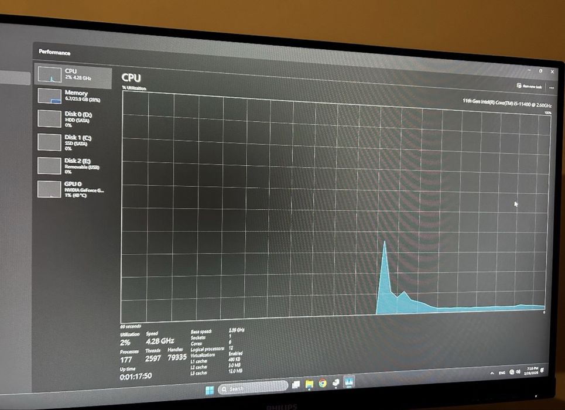The width and height of the screenshot is (565, 410).
Task: Click the Disk 0 activity thumbnail
Action: pyautogui.click(x=49, y=119)
